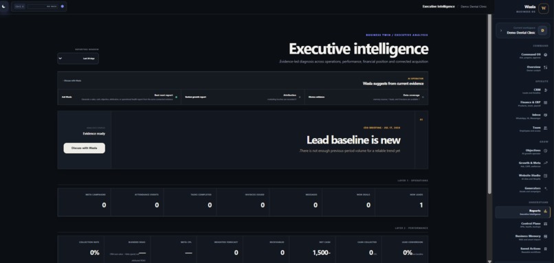Image resolution: width=554 pixels, height=263 pixels.
Task: Open the Command OS icon
Action: click(x=546, y=55)
